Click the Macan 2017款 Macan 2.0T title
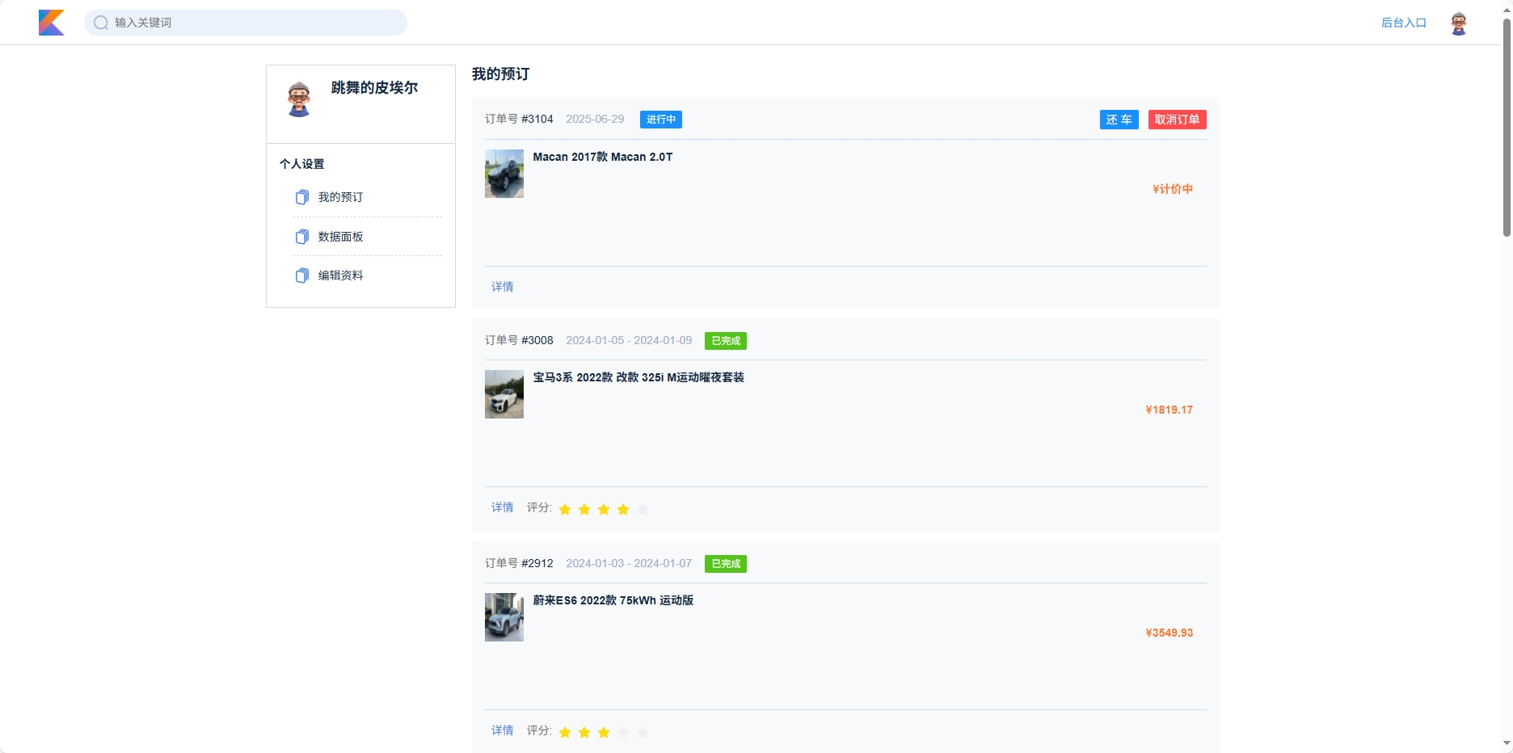 [x=603, y=158]
